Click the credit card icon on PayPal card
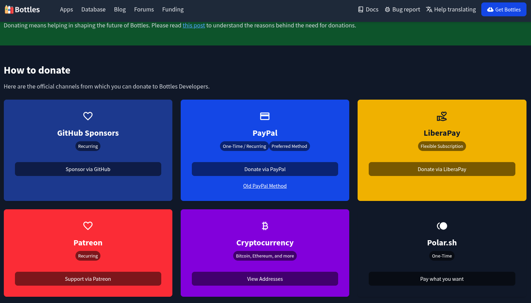This screenshot has width=531, height=303. [x=265, y=116]
